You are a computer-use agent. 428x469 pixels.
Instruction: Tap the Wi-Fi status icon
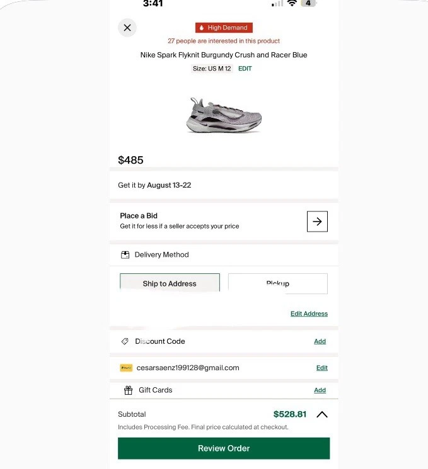[x=292, y=3]
